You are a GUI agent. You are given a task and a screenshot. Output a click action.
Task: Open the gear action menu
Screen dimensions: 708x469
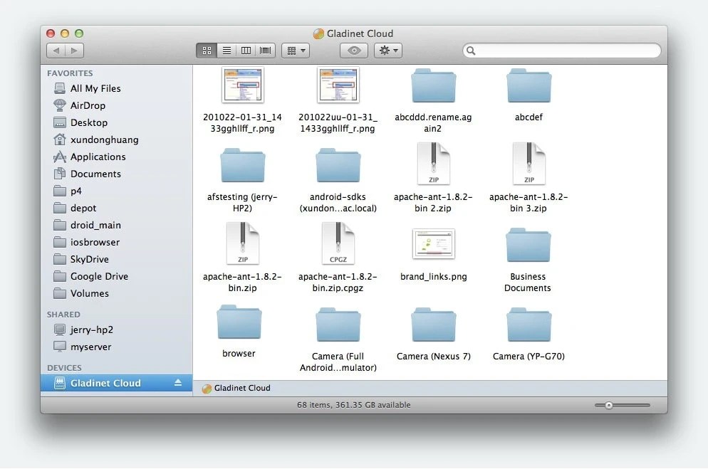click(388, 51)
